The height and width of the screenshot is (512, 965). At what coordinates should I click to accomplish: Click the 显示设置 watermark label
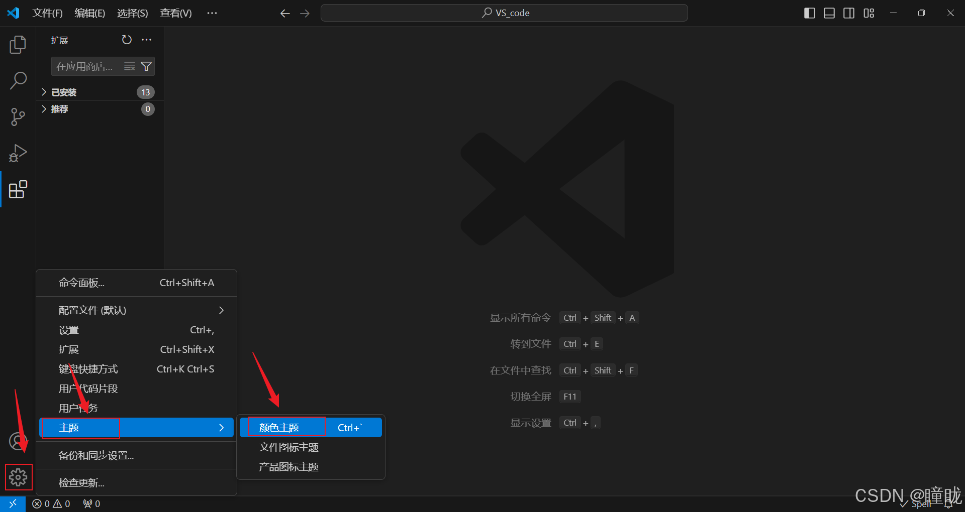531,423
